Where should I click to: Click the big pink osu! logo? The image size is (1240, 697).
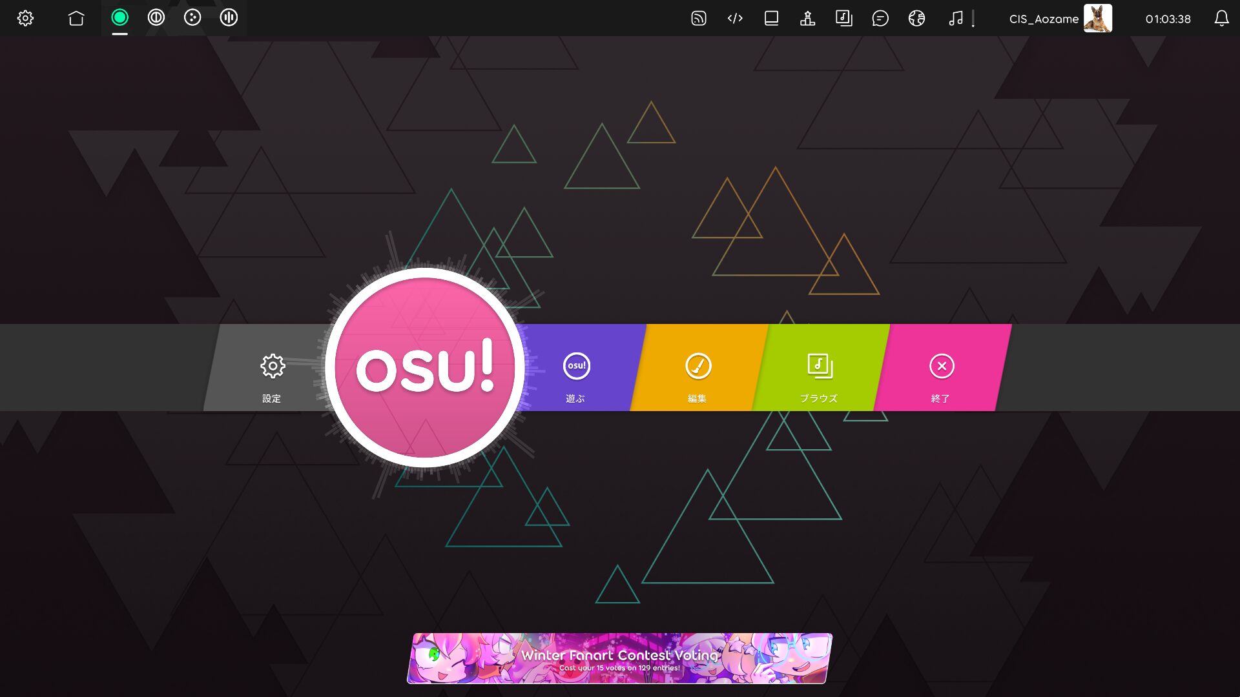pos(424,368)
